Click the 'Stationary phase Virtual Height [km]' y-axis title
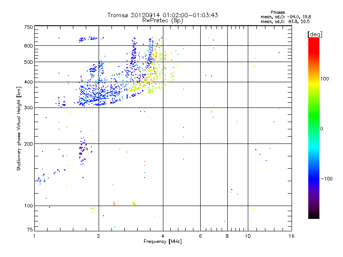 click(x=19, y=128)
